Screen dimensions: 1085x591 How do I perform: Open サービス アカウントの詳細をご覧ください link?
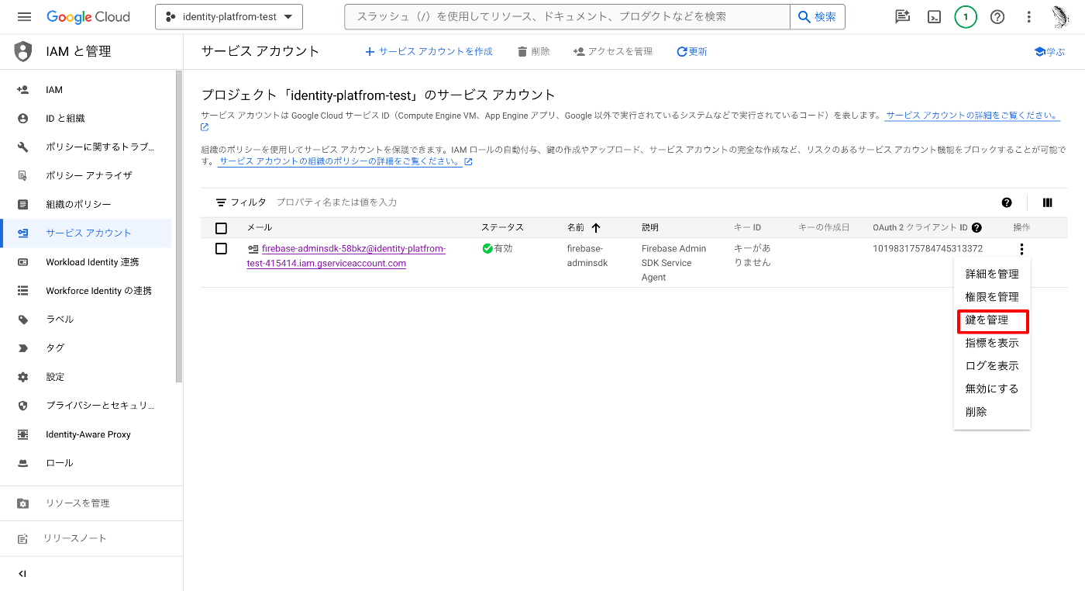click(x=973, y=115)
